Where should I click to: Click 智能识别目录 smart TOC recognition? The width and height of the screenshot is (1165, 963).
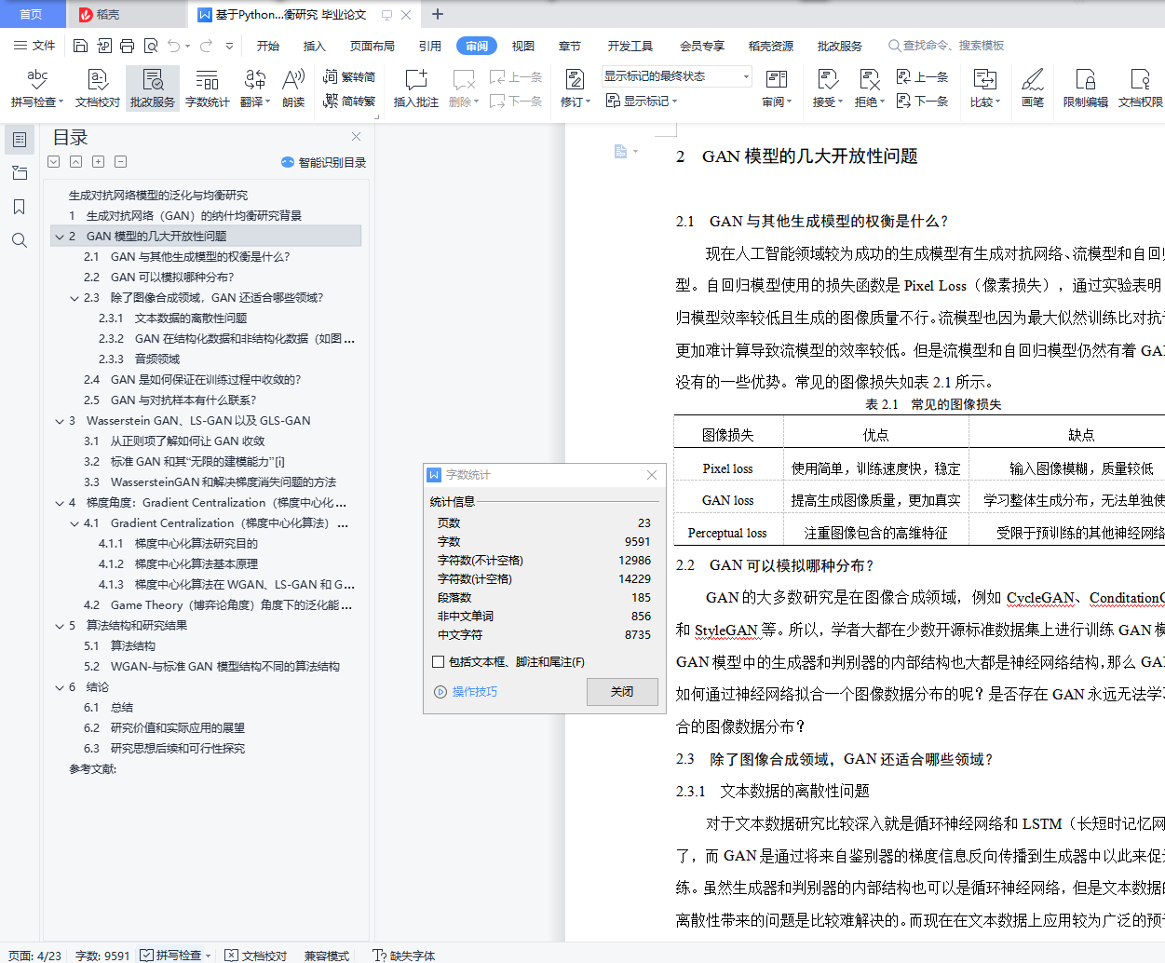pyautogui.click(x=323, y=162)
